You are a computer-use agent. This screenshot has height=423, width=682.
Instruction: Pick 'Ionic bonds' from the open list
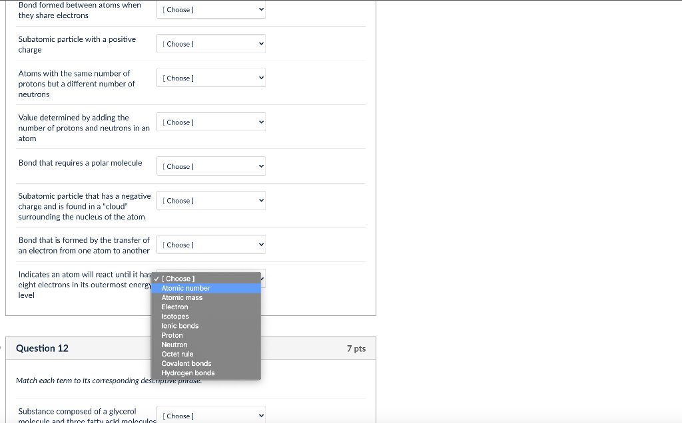pyautogui.click(x=206, y=326)
